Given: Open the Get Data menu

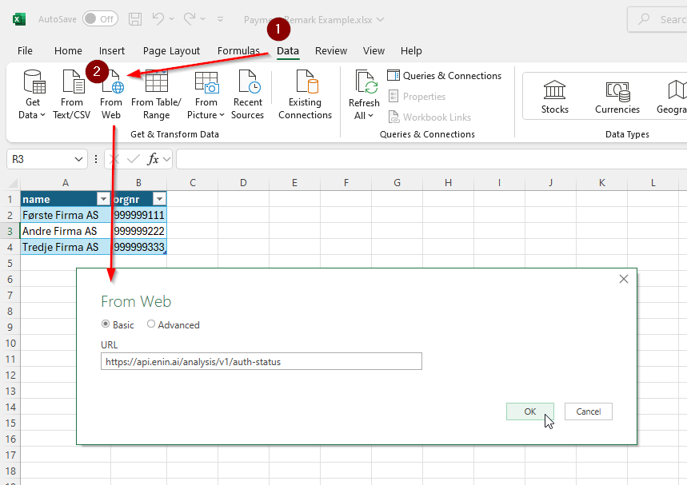Looking at the screenshot, I should coord(33,94).
